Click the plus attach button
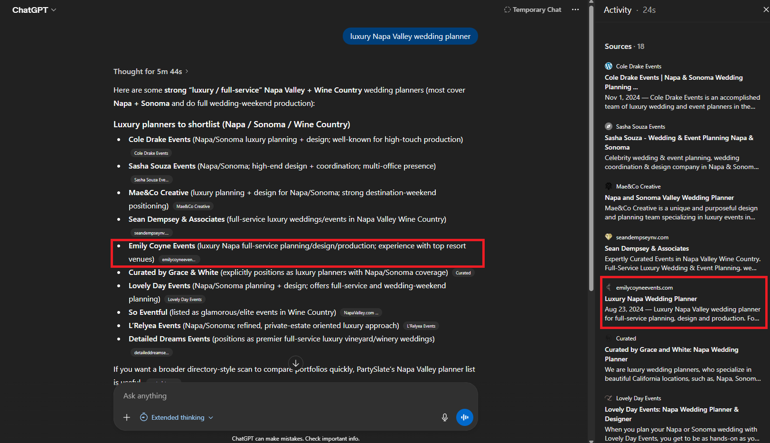Image resolution: width=770 pixels, height=443 pixels. click(127, 417)
